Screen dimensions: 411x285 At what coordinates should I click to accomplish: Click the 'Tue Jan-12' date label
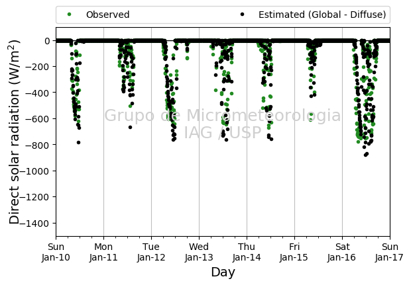click(151, 253)
